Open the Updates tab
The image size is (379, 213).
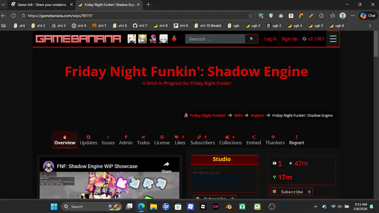pos(88,140)
